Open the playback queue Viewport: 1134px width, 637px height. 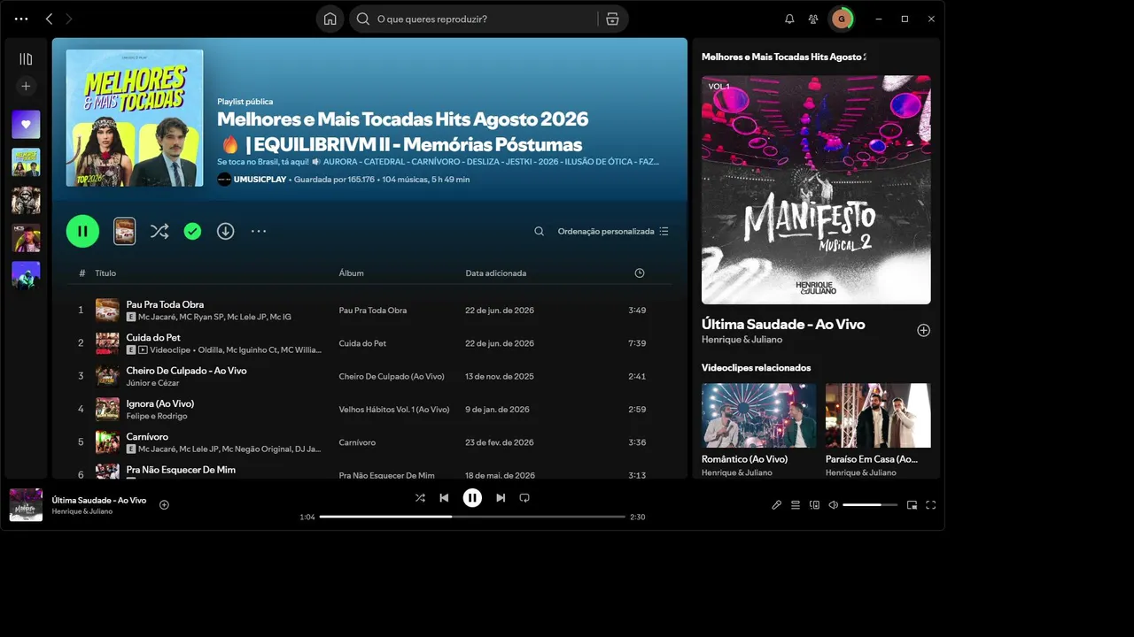coord(796,505)
